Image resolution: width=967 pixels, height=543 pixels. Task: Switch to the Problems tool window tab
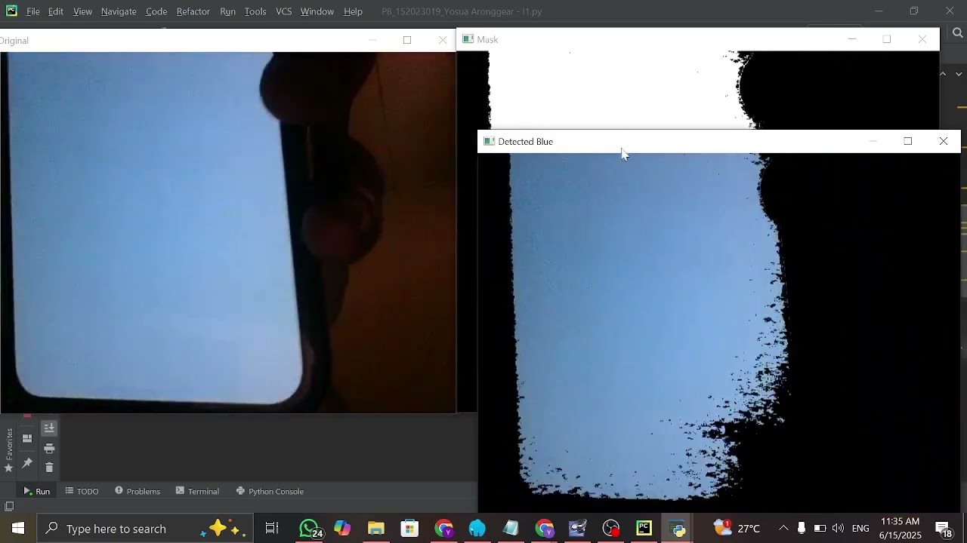137,491
